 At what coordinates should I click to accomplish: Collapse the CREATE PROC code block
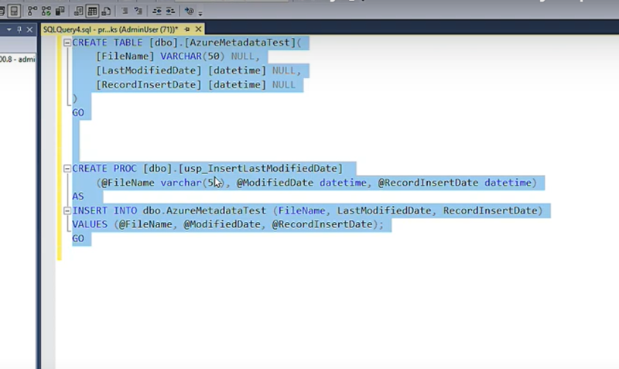(x=67, y=168)
